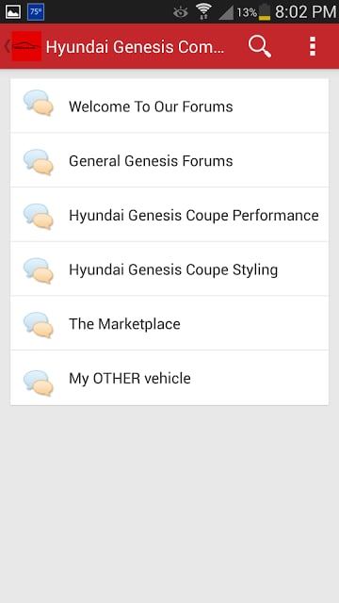The image size is (339, 603).
Task: Open Welcome To Our Forums
Action: click(x=169, y=106)
